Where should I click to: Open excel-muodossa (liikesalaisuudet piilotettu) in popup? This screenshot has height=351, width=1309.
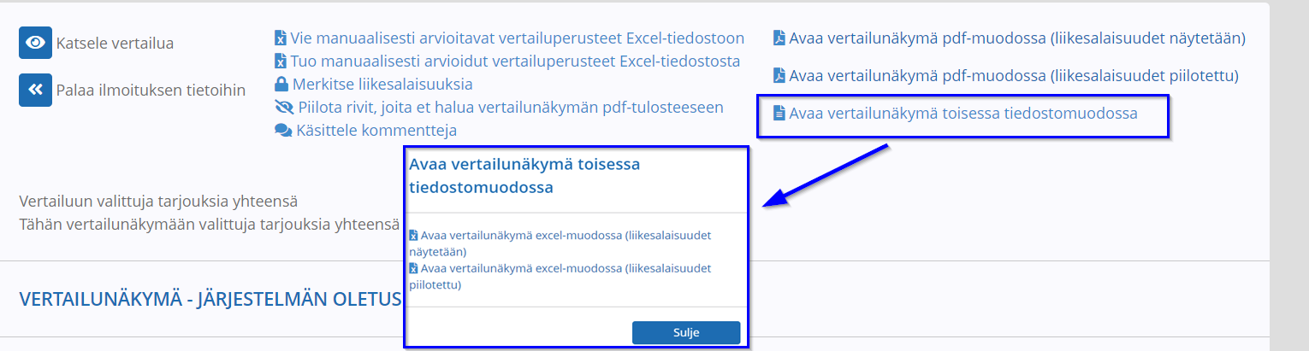coord(560,277)
